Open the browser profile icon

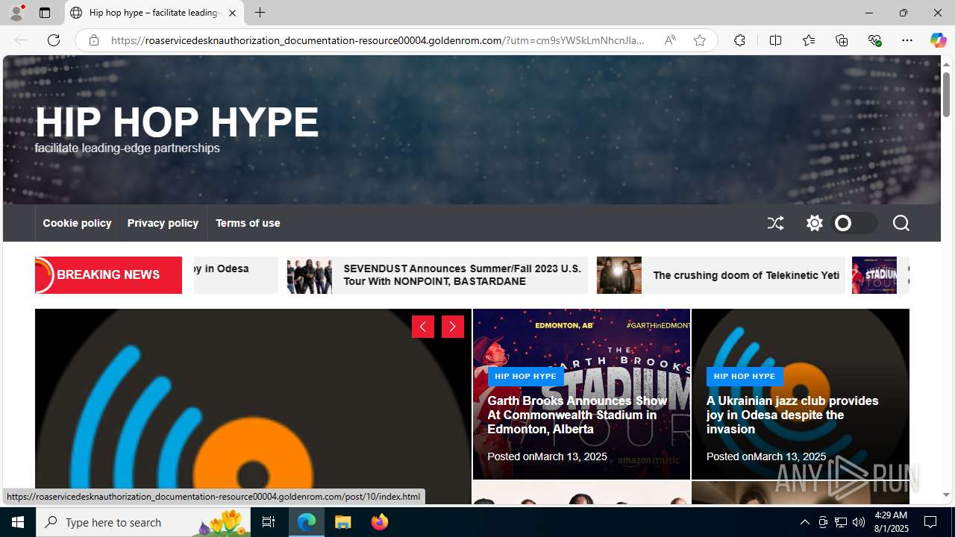[16, 13]
